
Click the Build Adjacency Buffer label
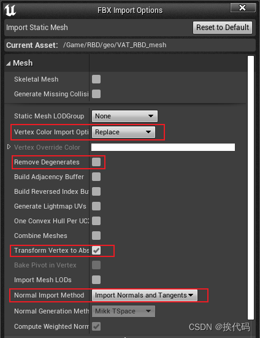pyautogui.click(x=49, y=177)
